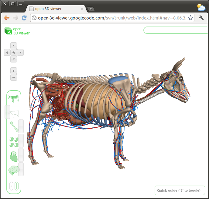The image size is (209, 199).
Task: Click the pan down arrow
Action: coord(14,59)
